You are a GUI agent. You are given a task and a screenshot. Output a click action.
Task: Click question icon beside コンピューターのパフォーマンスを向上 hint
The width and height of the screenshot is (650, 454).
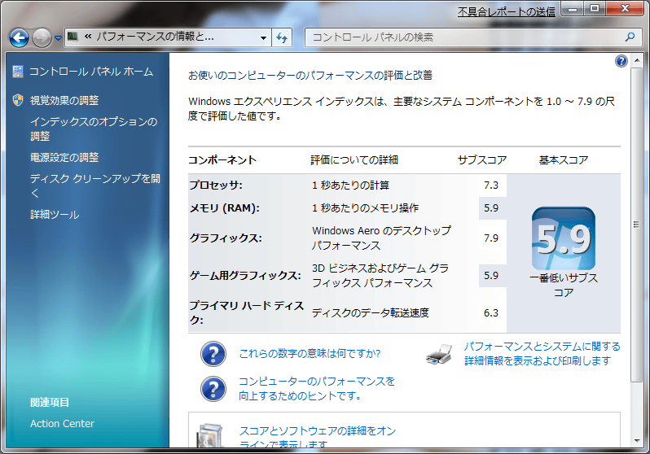(213, 388)
